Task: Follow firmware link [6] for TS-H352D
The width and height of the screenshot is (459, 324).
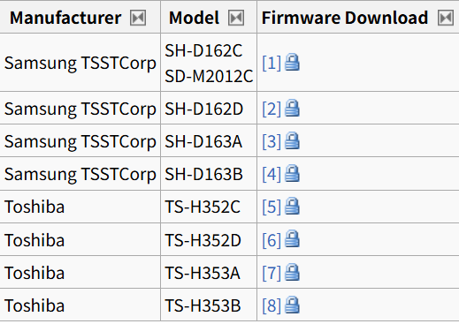Action: click(x=272, y=240)
